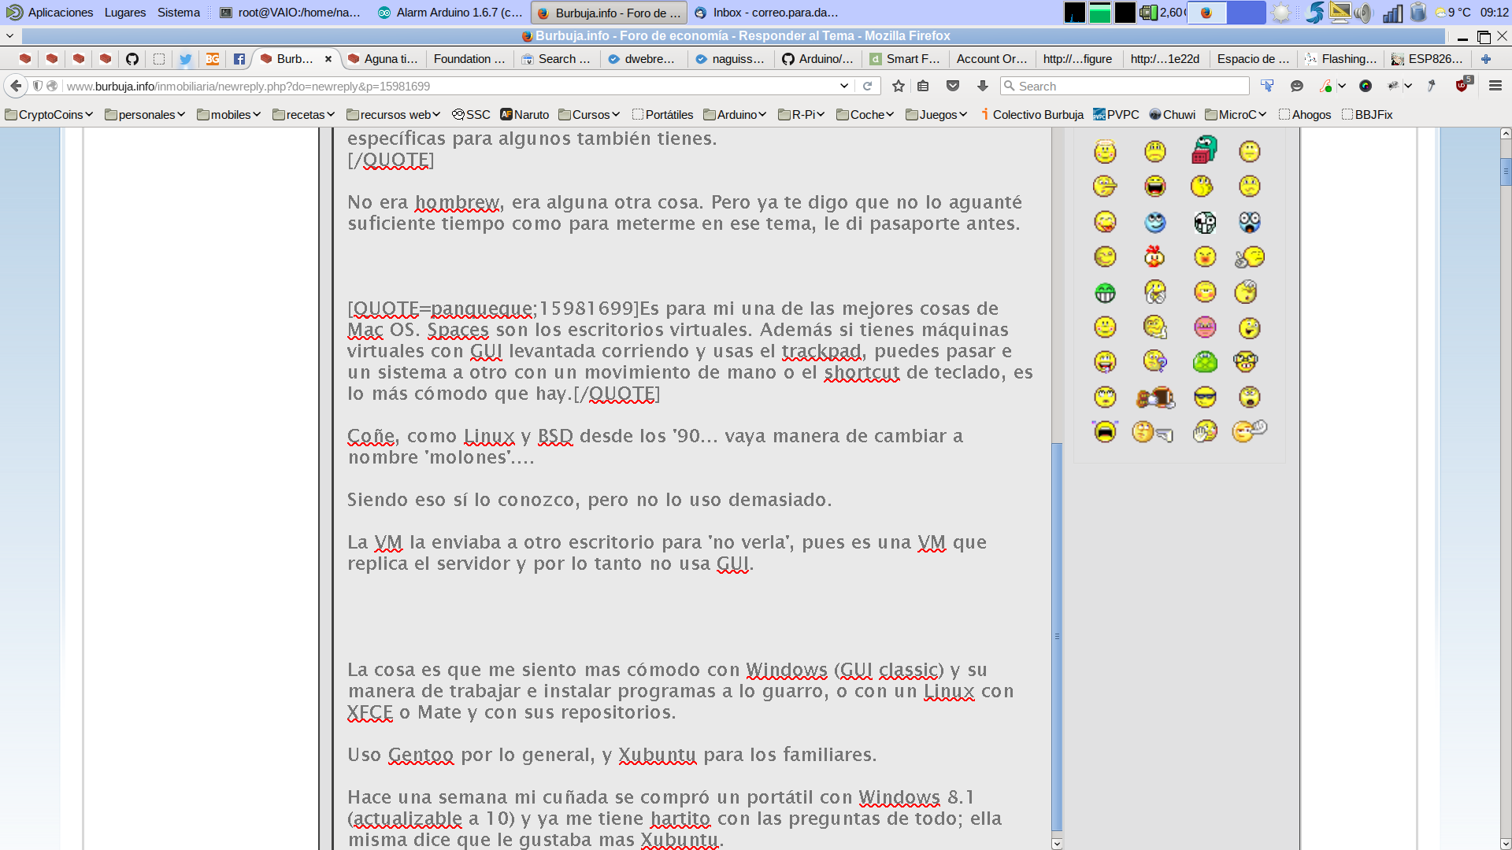The image size is (1512, 850).
Task: Open uBlock Origin extension icon
Action: coord(1462,86)
